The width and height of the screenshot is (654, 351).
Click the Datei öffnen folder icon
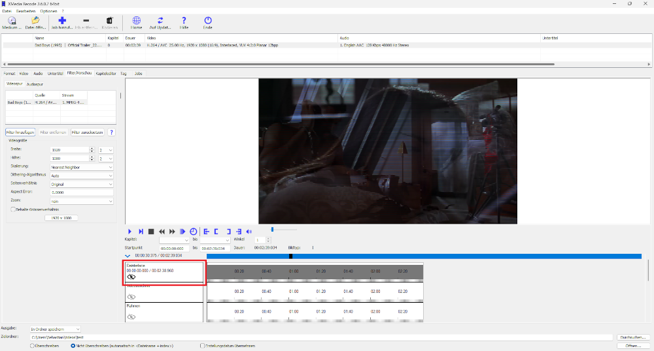35,20
